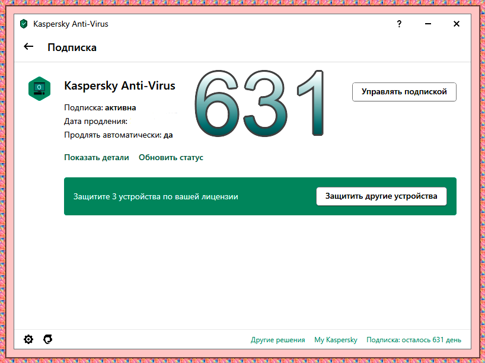The image size is (485, 363).
Task: Click Защитить другие устройства button
Action: pyautogui.click(x=381, y=196)
